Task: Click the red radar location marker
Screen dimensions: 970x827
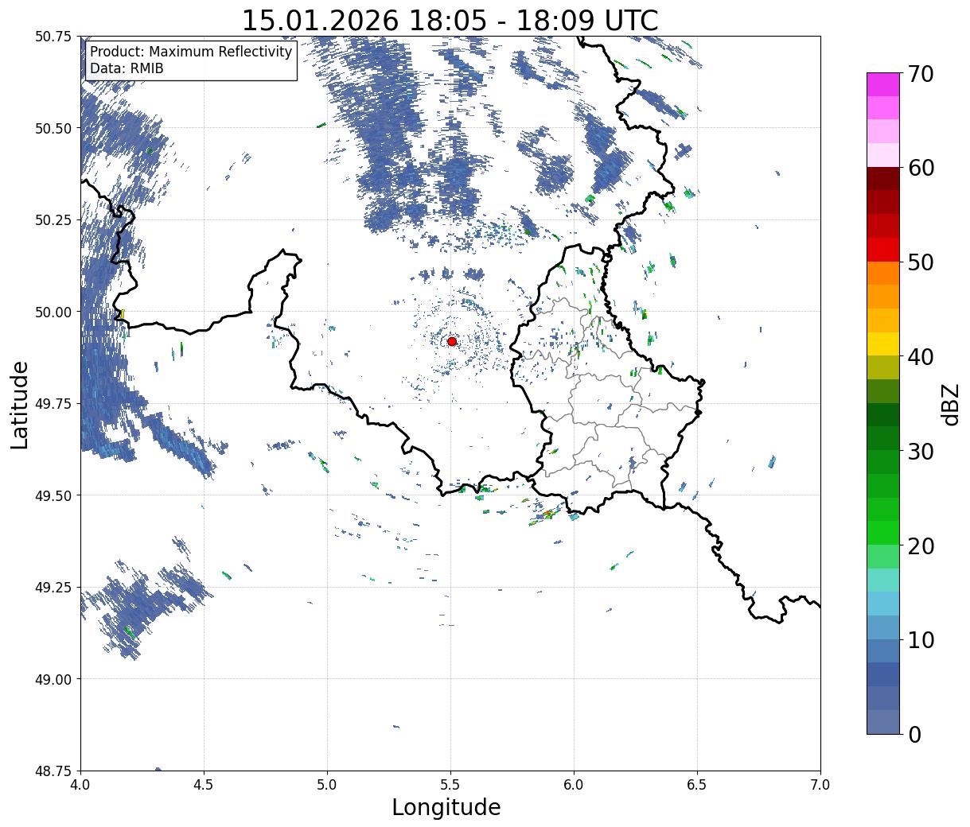Action: pyautogui.click(x=452, y=341)
